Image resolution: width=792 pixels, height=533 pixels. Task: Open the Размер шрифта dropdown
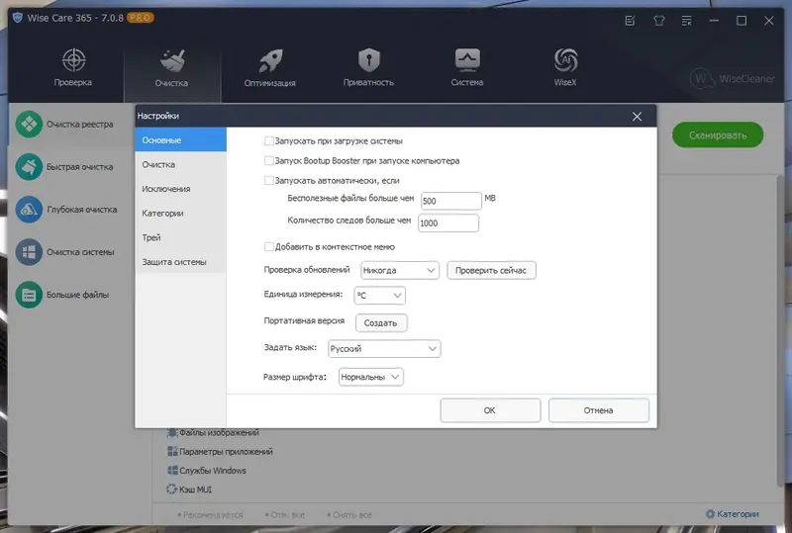tap(370, 377)
